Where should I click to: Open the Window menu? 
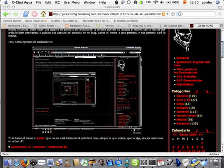point(90,2)
